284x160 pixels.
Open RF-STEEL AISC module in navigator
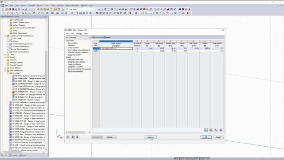tap(30, 79)
